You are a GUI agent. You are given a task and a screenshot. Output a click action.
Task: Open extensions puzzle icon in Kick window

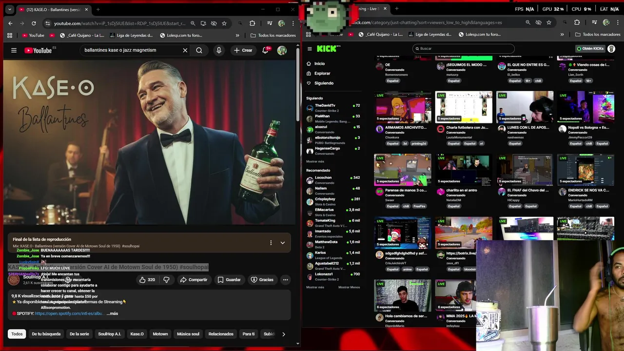point(577,22)
